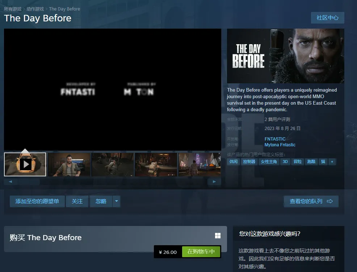
Task: Click the 动作游戏 breadcrumb link
Action: 35,9
